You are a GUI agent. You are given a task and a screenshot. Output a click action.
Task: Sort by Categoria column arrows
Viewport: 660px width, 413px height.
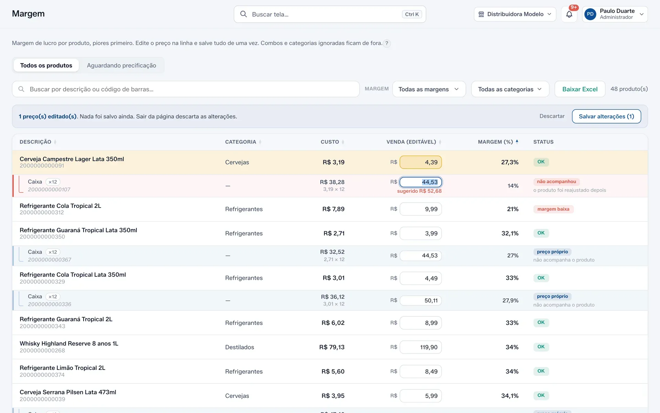click(x=260, y=142)
